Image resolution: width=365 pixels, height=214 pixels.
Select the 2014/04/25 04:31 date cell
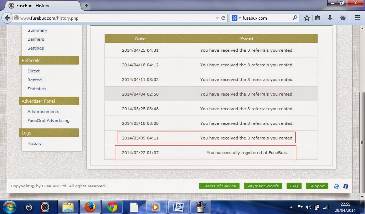[140, 50]
